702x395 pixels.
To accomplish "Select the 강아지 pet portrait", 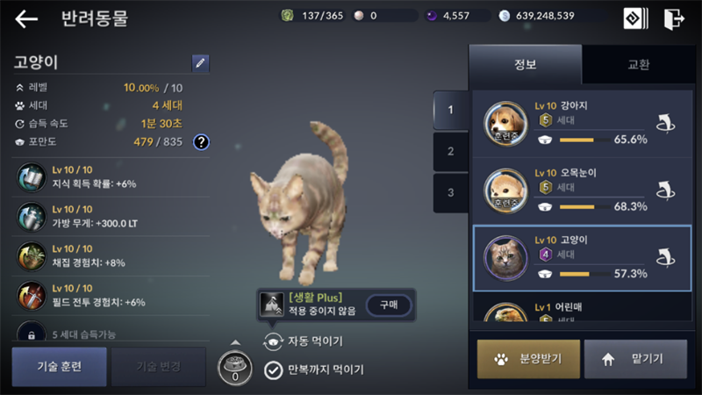I will (x=506, y=123).
